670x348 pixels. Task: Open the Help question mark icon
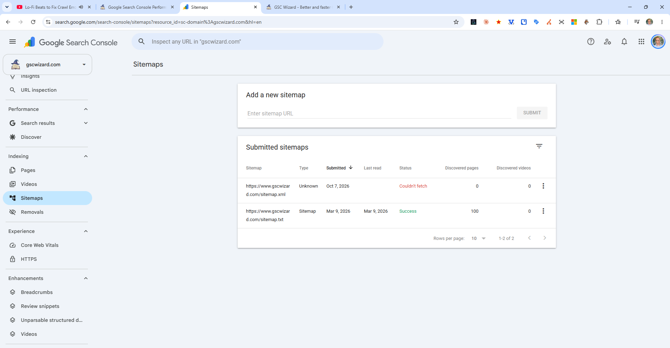coord(591,42)
